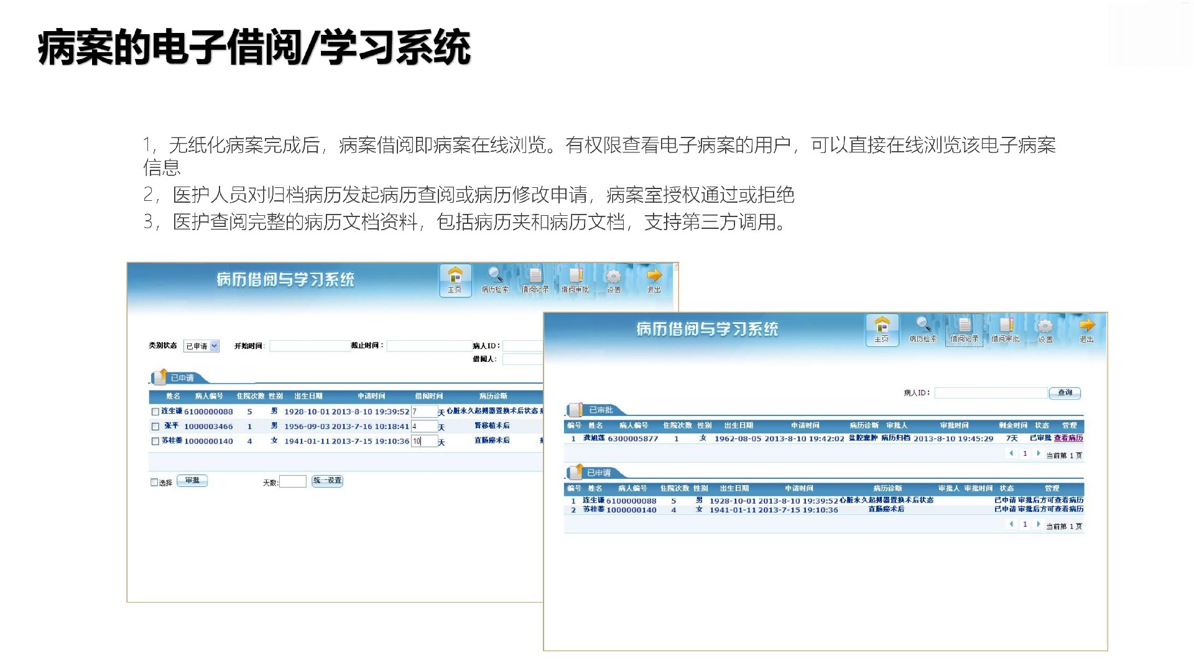1194x671 pixels.
Task: Check the box for patient 连生谦
Action: [155, 412]
